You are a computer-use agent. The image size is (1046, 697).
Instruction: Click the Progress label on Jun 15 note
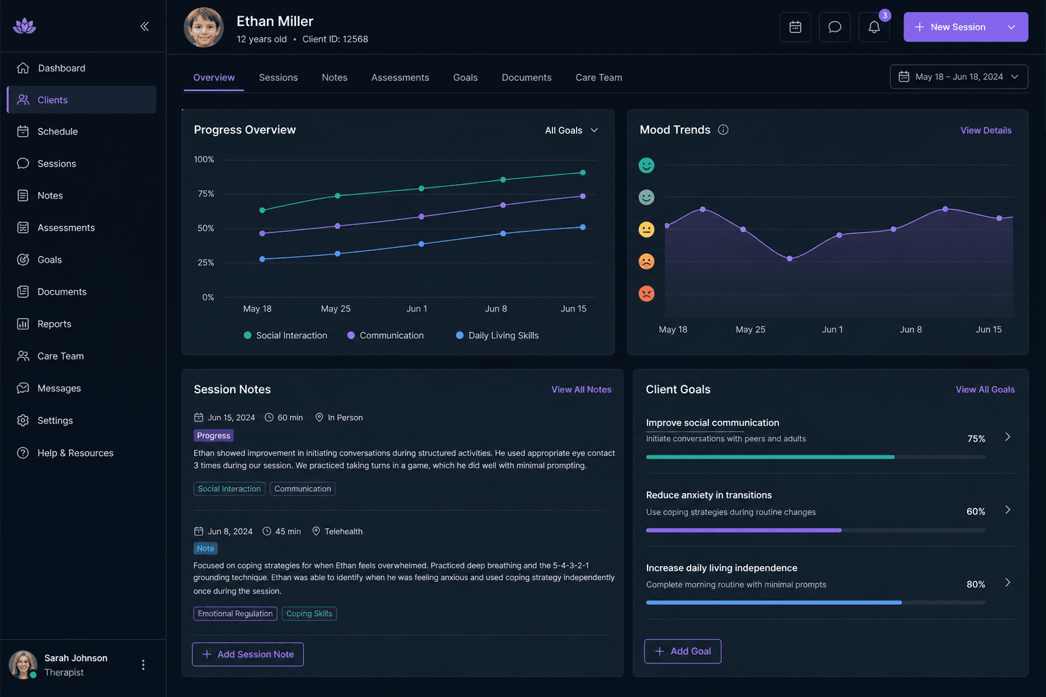(x=214, y=436)
